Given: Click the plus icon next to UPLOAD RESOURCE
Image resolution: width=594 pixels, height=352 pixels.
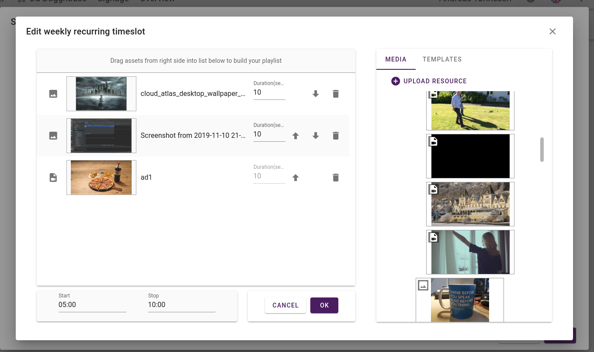Looking at the screenshot, I should pos(395,81).
